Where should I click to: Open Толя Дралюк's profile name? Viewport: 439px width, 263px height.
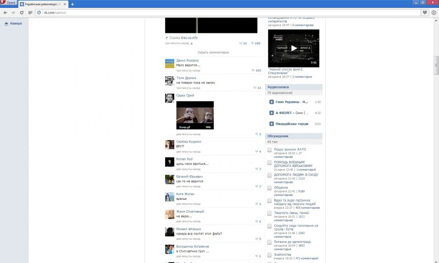tap(186, 78)
